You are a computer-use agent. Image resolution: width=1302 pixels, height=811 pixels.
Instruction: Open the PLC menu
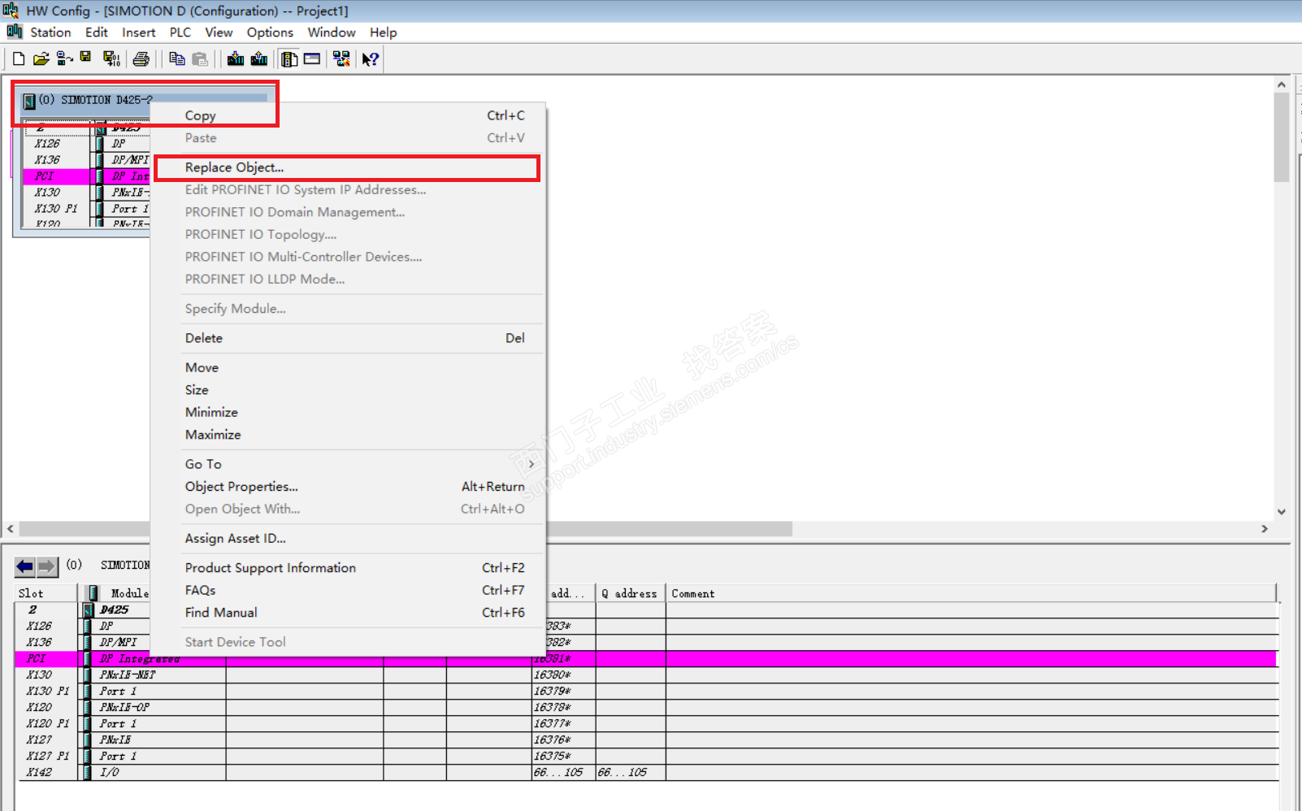pos(180,33)
